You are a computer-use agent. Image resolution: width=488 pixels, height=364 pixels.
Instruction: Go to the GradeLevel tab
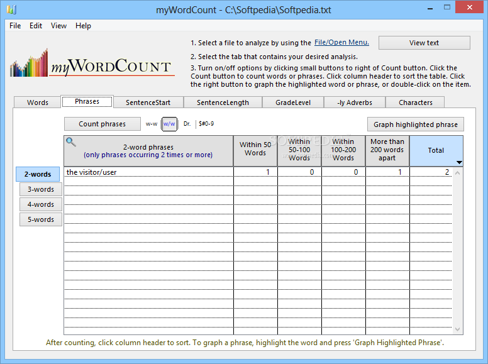(293, 102)
